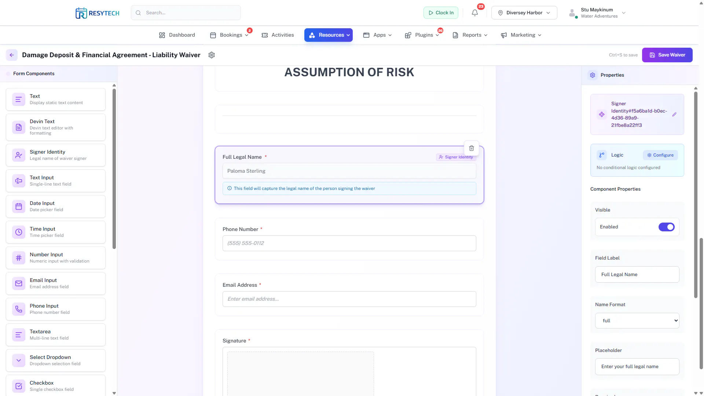Click the Time Input clock icon
Screen dimensions: 704x396
(x=19, y=232)
